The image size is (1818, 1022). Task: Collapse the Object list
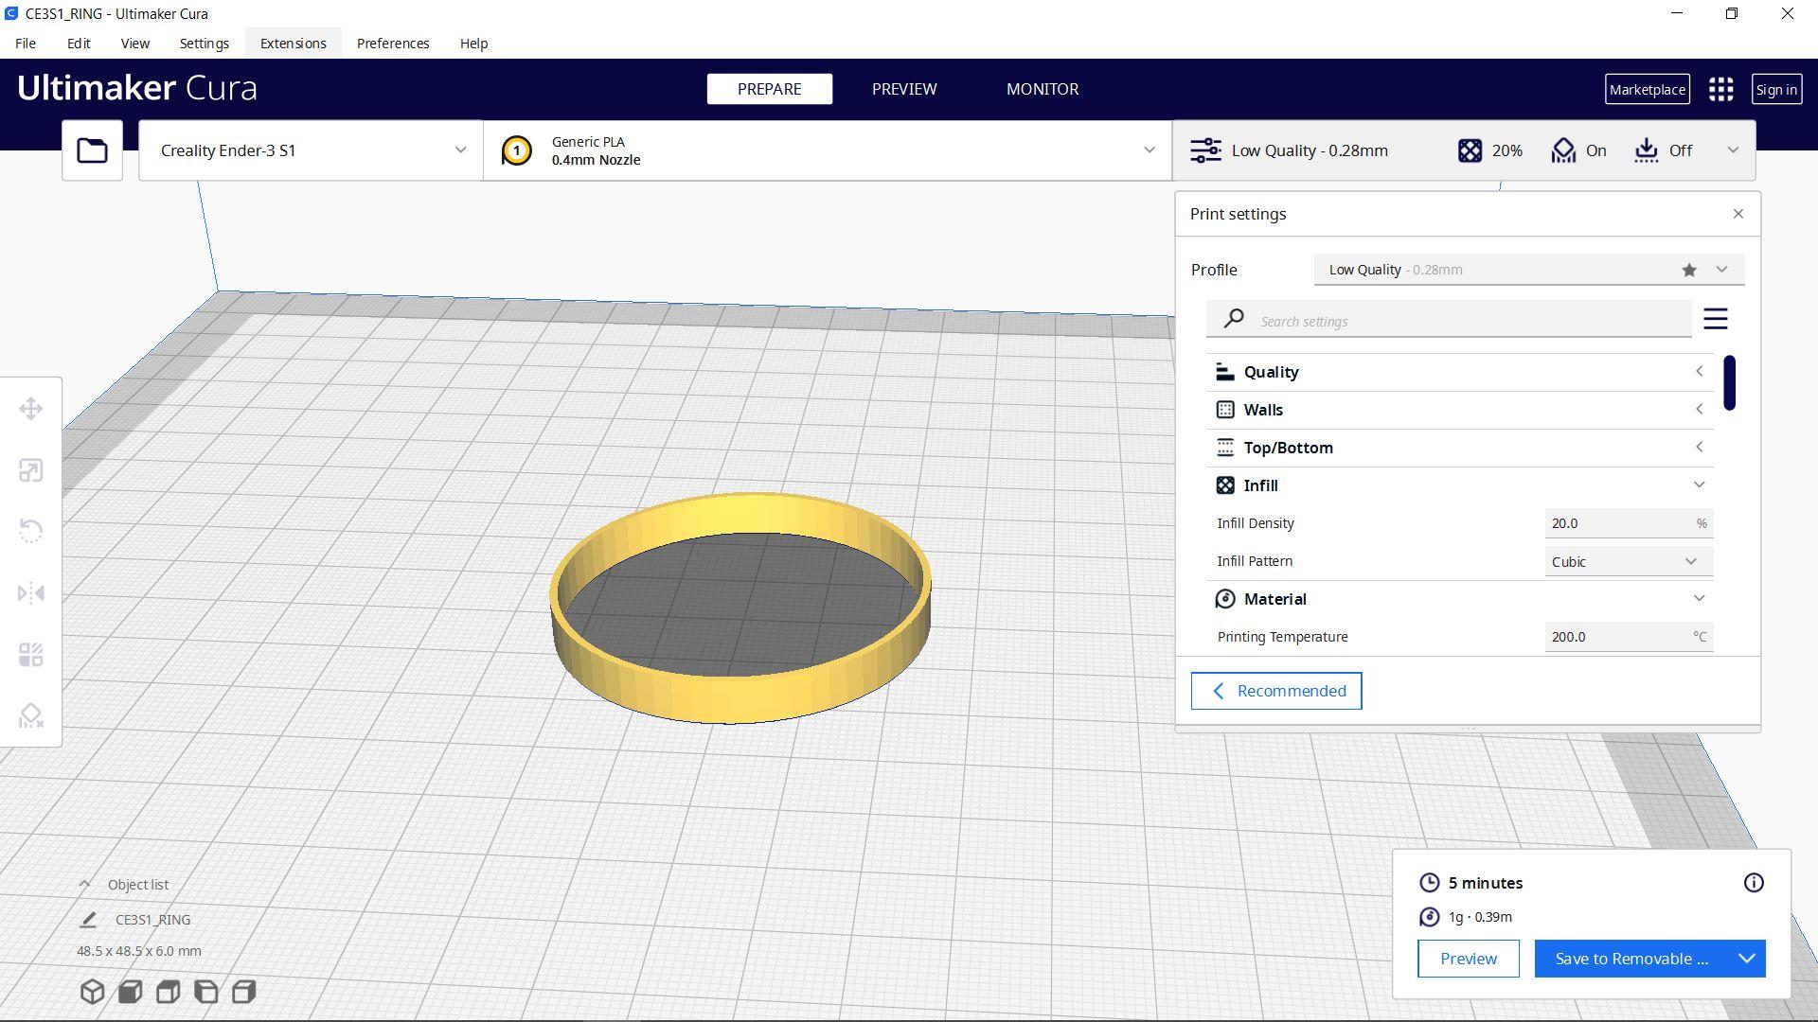tap(84, 884)
